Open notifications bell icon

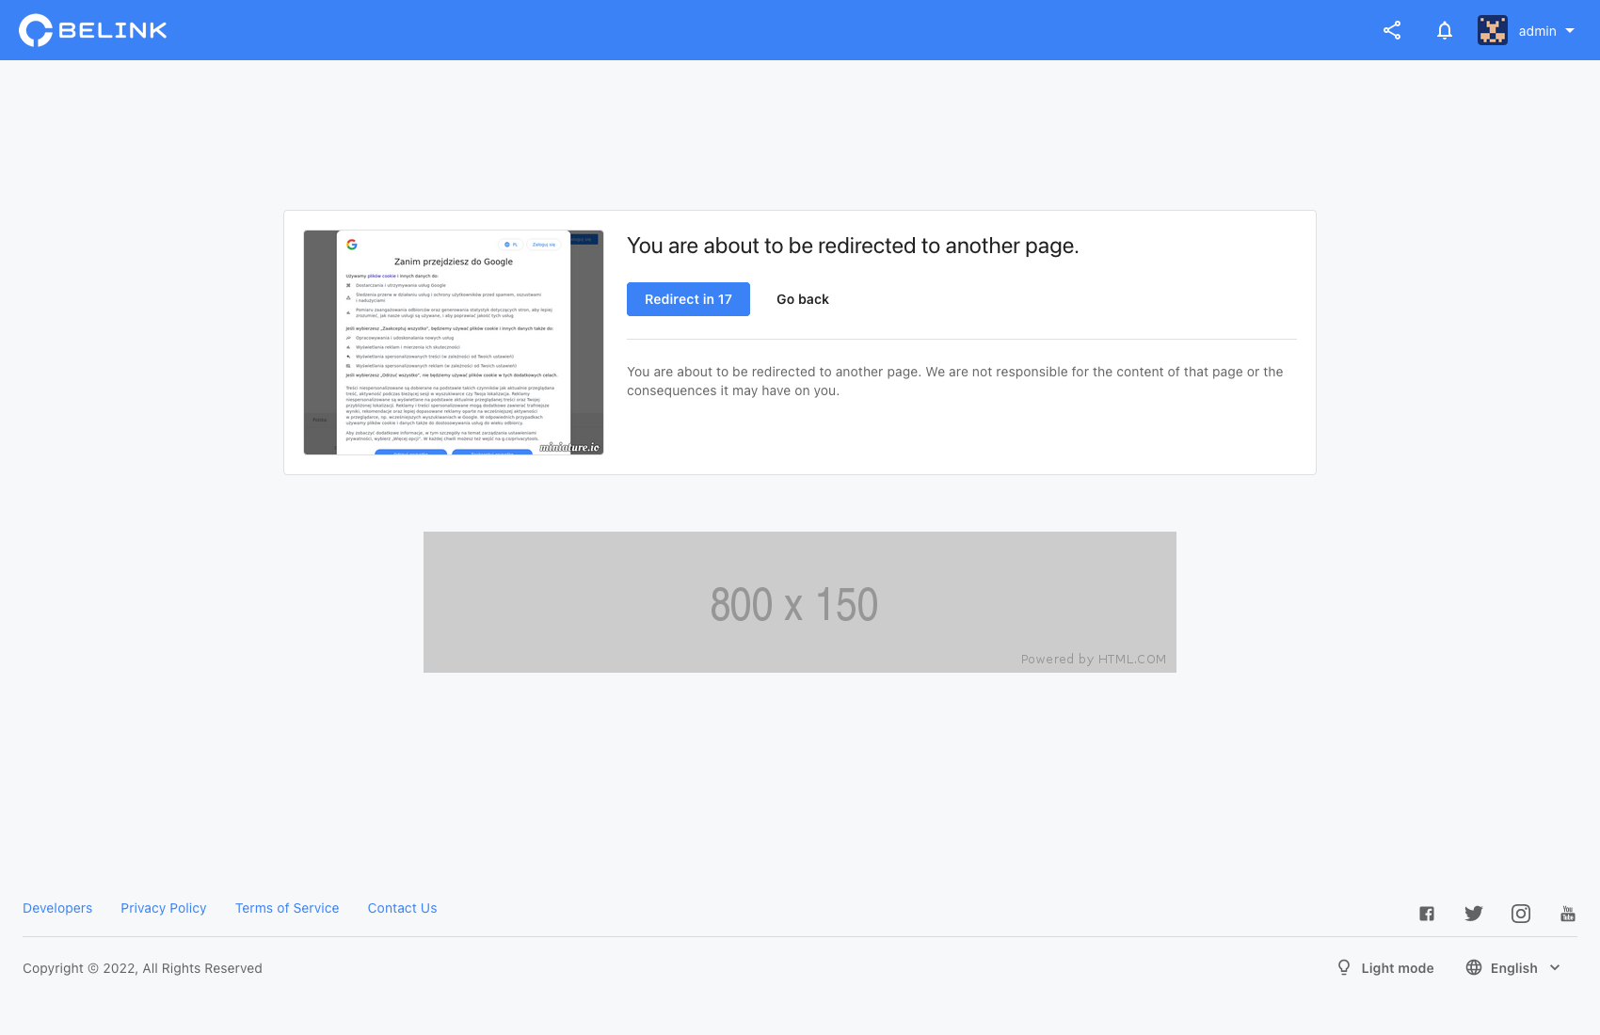[x=1445, y=30]
